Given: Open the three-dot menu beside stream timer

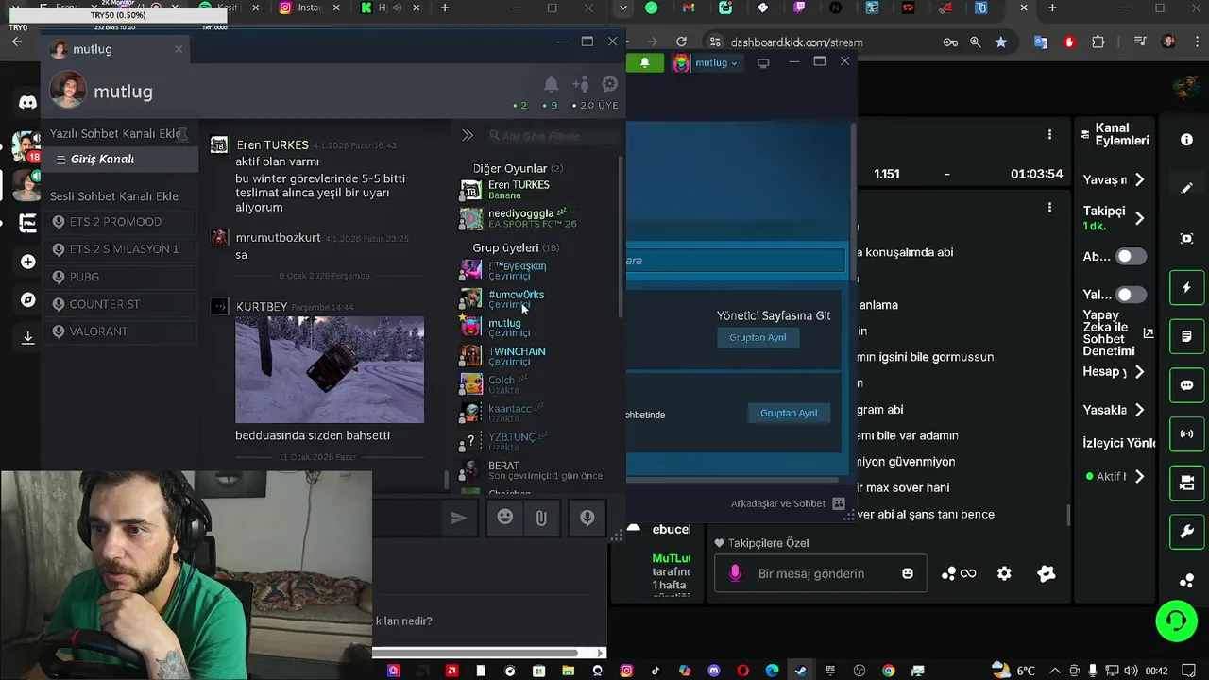Looking at the screenshot, I should point(1049,135).
